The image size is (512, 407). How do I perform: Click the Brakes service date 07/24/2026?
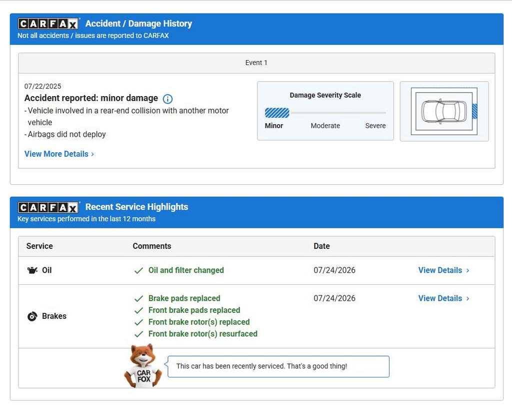click(334, 298)
